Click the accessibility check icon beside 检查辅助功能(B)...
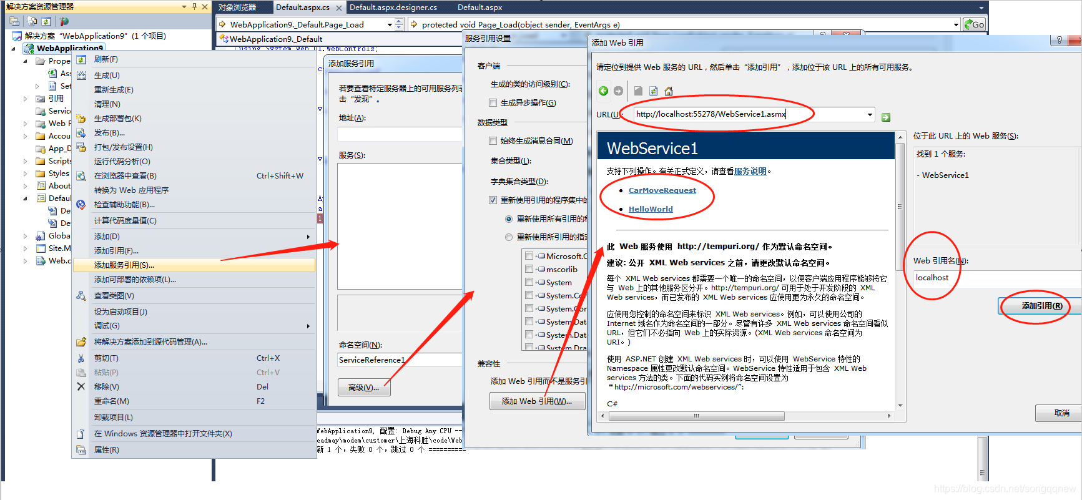Screen dimensions: 1082x500 (81, 205)
